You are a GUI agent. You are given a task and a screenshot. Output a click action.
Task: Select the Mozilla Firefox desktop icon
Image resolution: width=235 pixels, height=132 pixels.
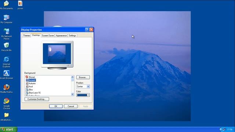7,89
